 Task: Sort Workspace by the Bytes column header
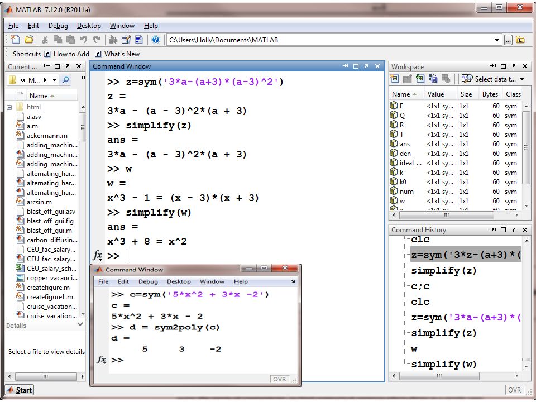[490, 94]
